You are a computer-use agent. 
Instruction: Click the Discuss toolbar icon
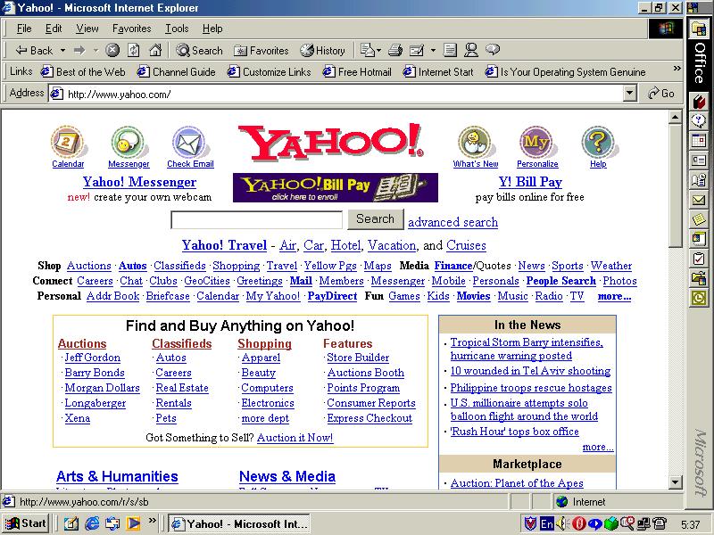pos(450,50)
